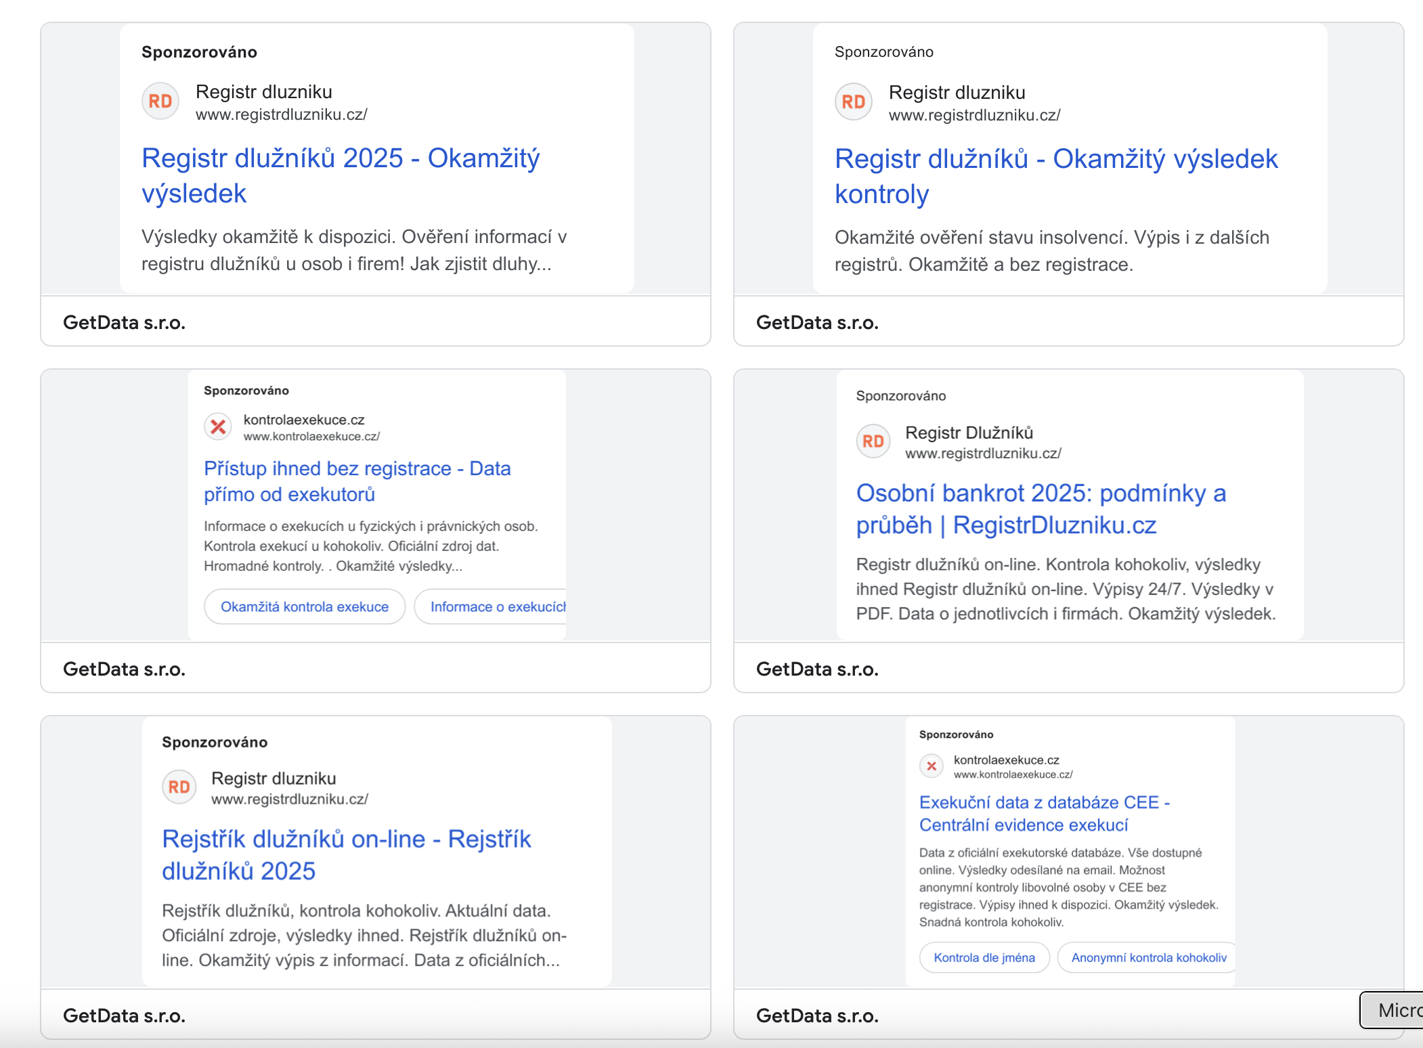Click description 'Okamžité ověření stavu insolvencí' text
The height and width of the screenshot is (1048, 1423).
[1052, 251]
